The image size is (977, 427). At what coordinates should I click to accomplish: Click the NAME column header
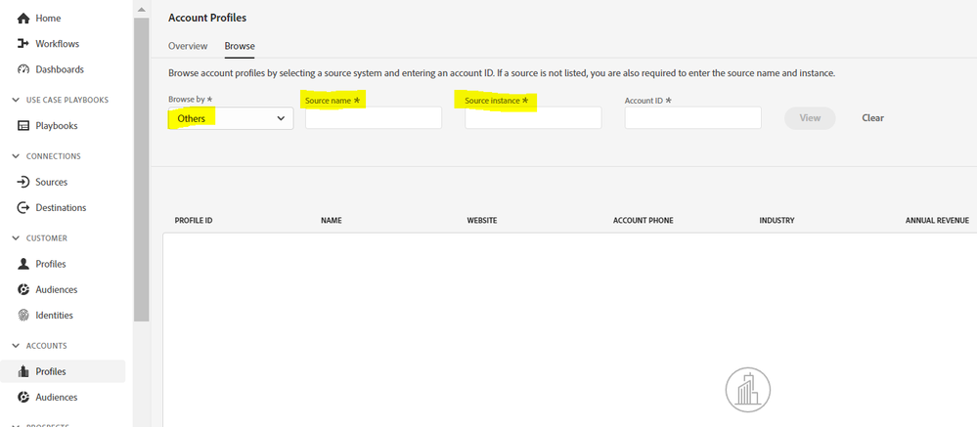click(x=331, y=221)
